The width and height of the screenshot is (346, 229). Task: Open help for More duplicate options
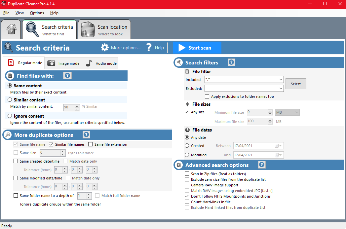tap(86, 134)
